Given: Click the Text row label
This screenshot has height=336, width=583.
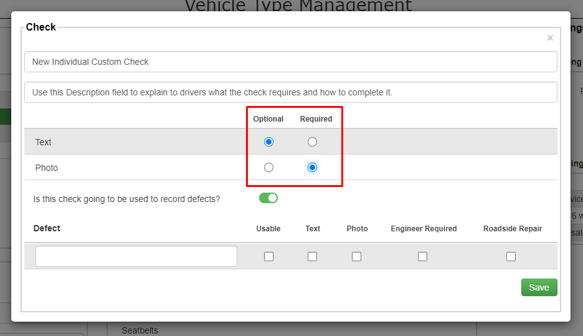Looking at the screenshot, I should pos(43,142).
